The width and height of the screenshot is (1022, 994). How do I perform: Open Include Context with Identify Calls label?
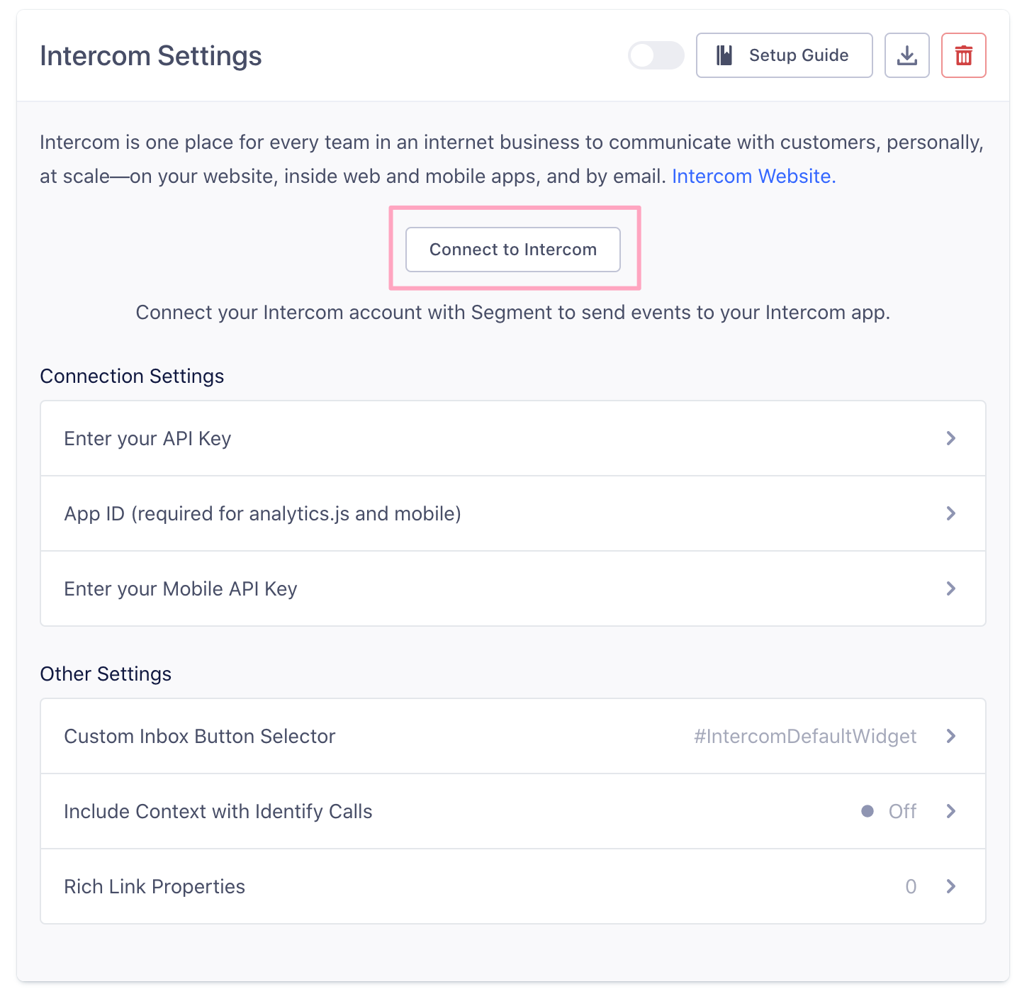point(218,811)
